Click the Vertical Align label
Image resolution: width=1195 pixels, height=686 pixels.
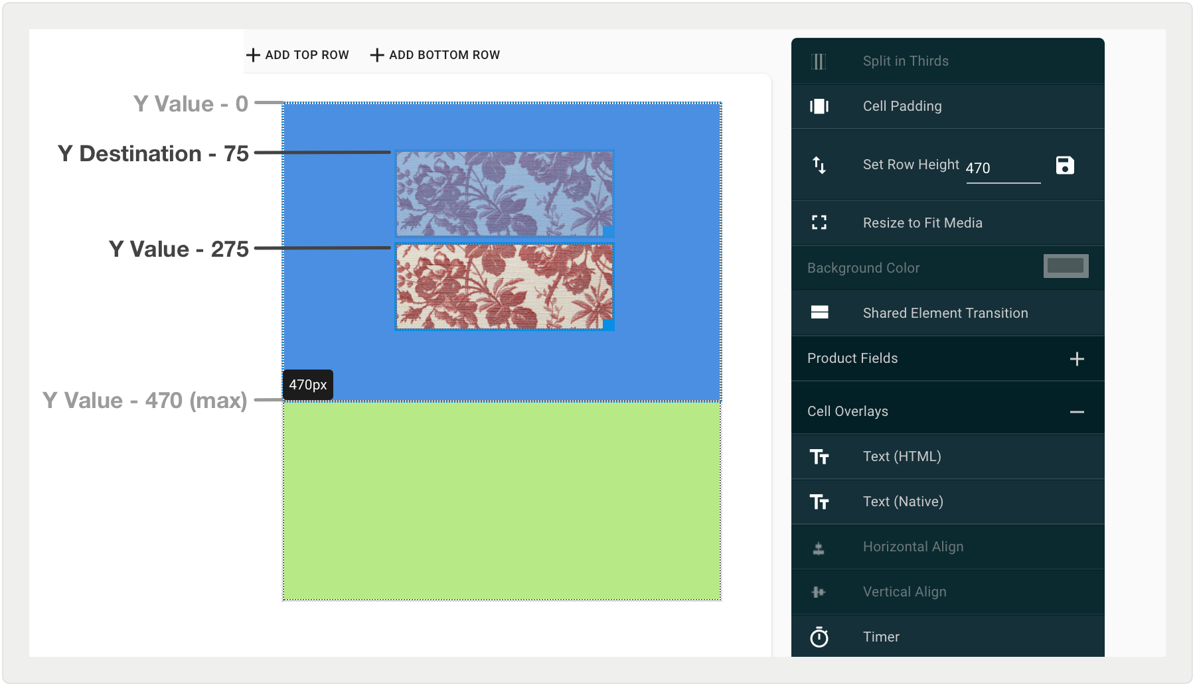(x=904, y=592)
